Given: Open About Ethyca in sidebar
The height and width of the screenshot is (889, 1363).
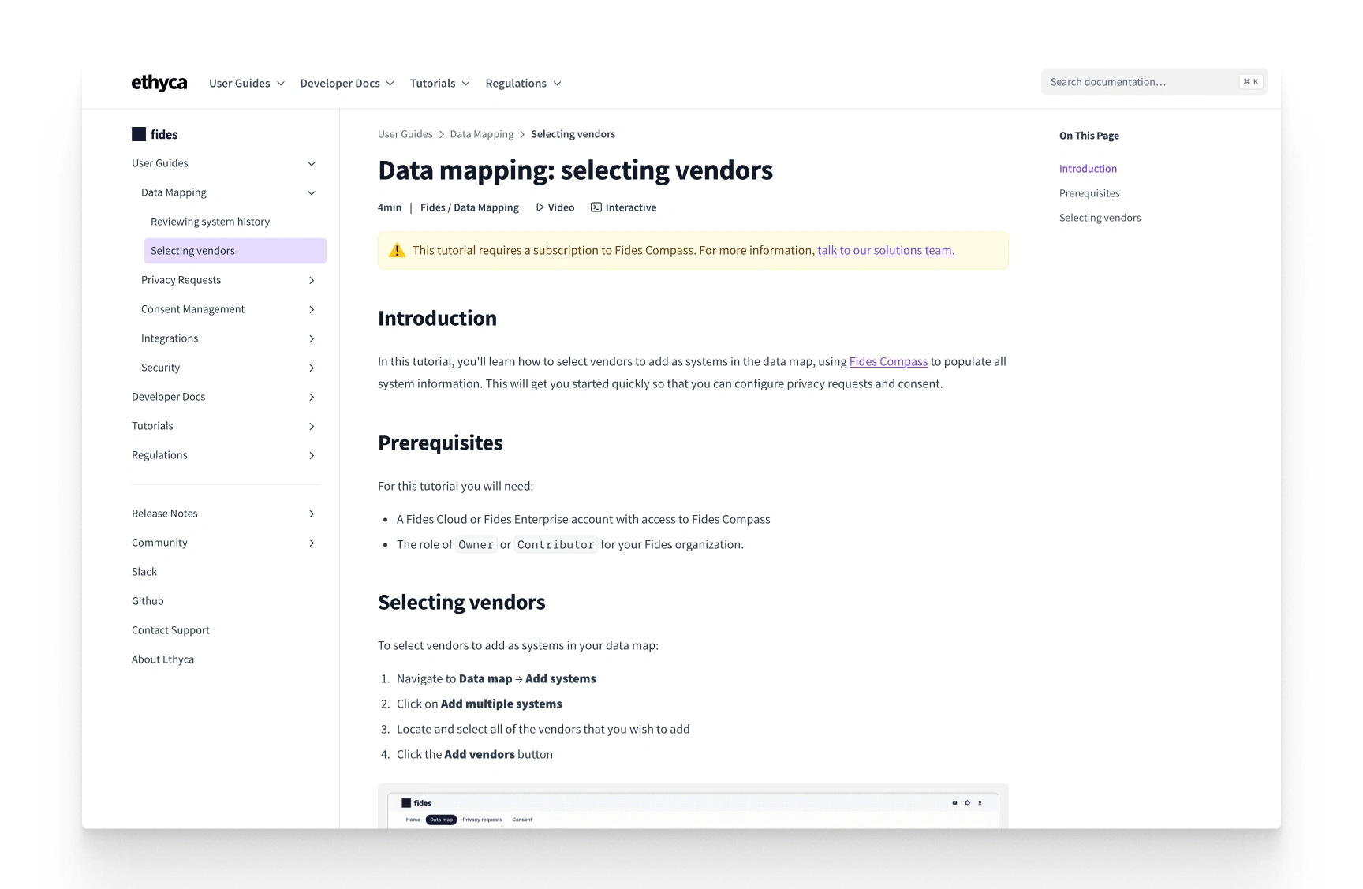Looking at the screenshot, I should (162, 659).
